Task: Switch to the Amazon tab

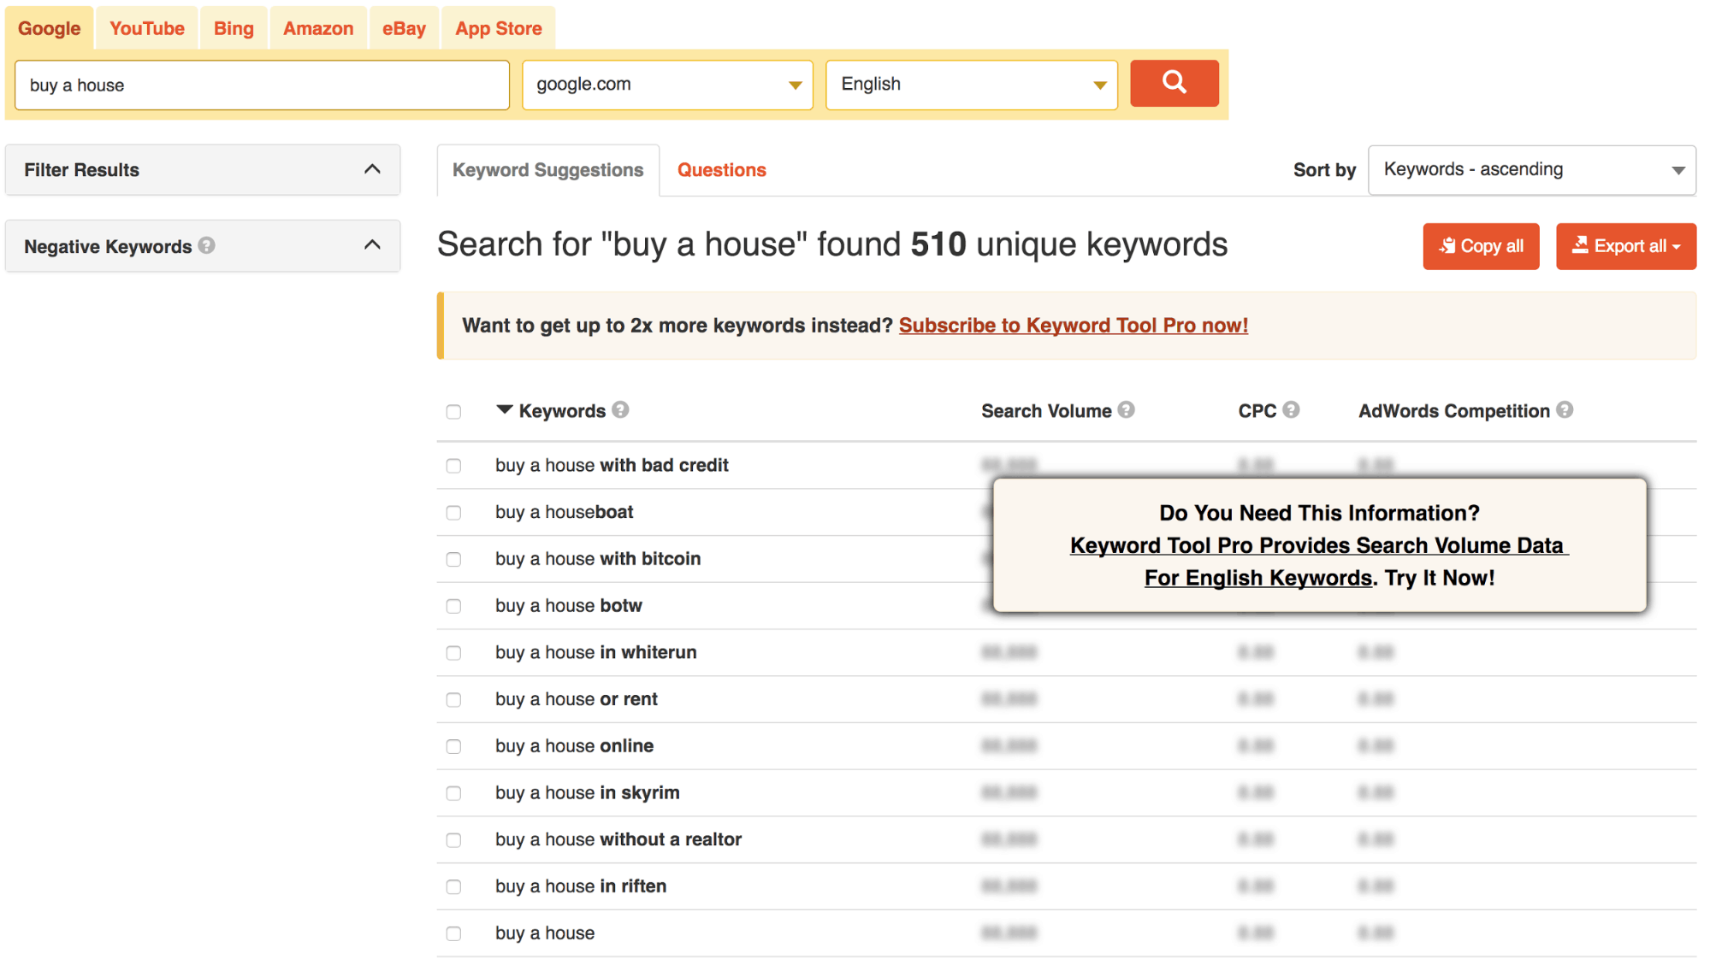Action: click(318, 28)
